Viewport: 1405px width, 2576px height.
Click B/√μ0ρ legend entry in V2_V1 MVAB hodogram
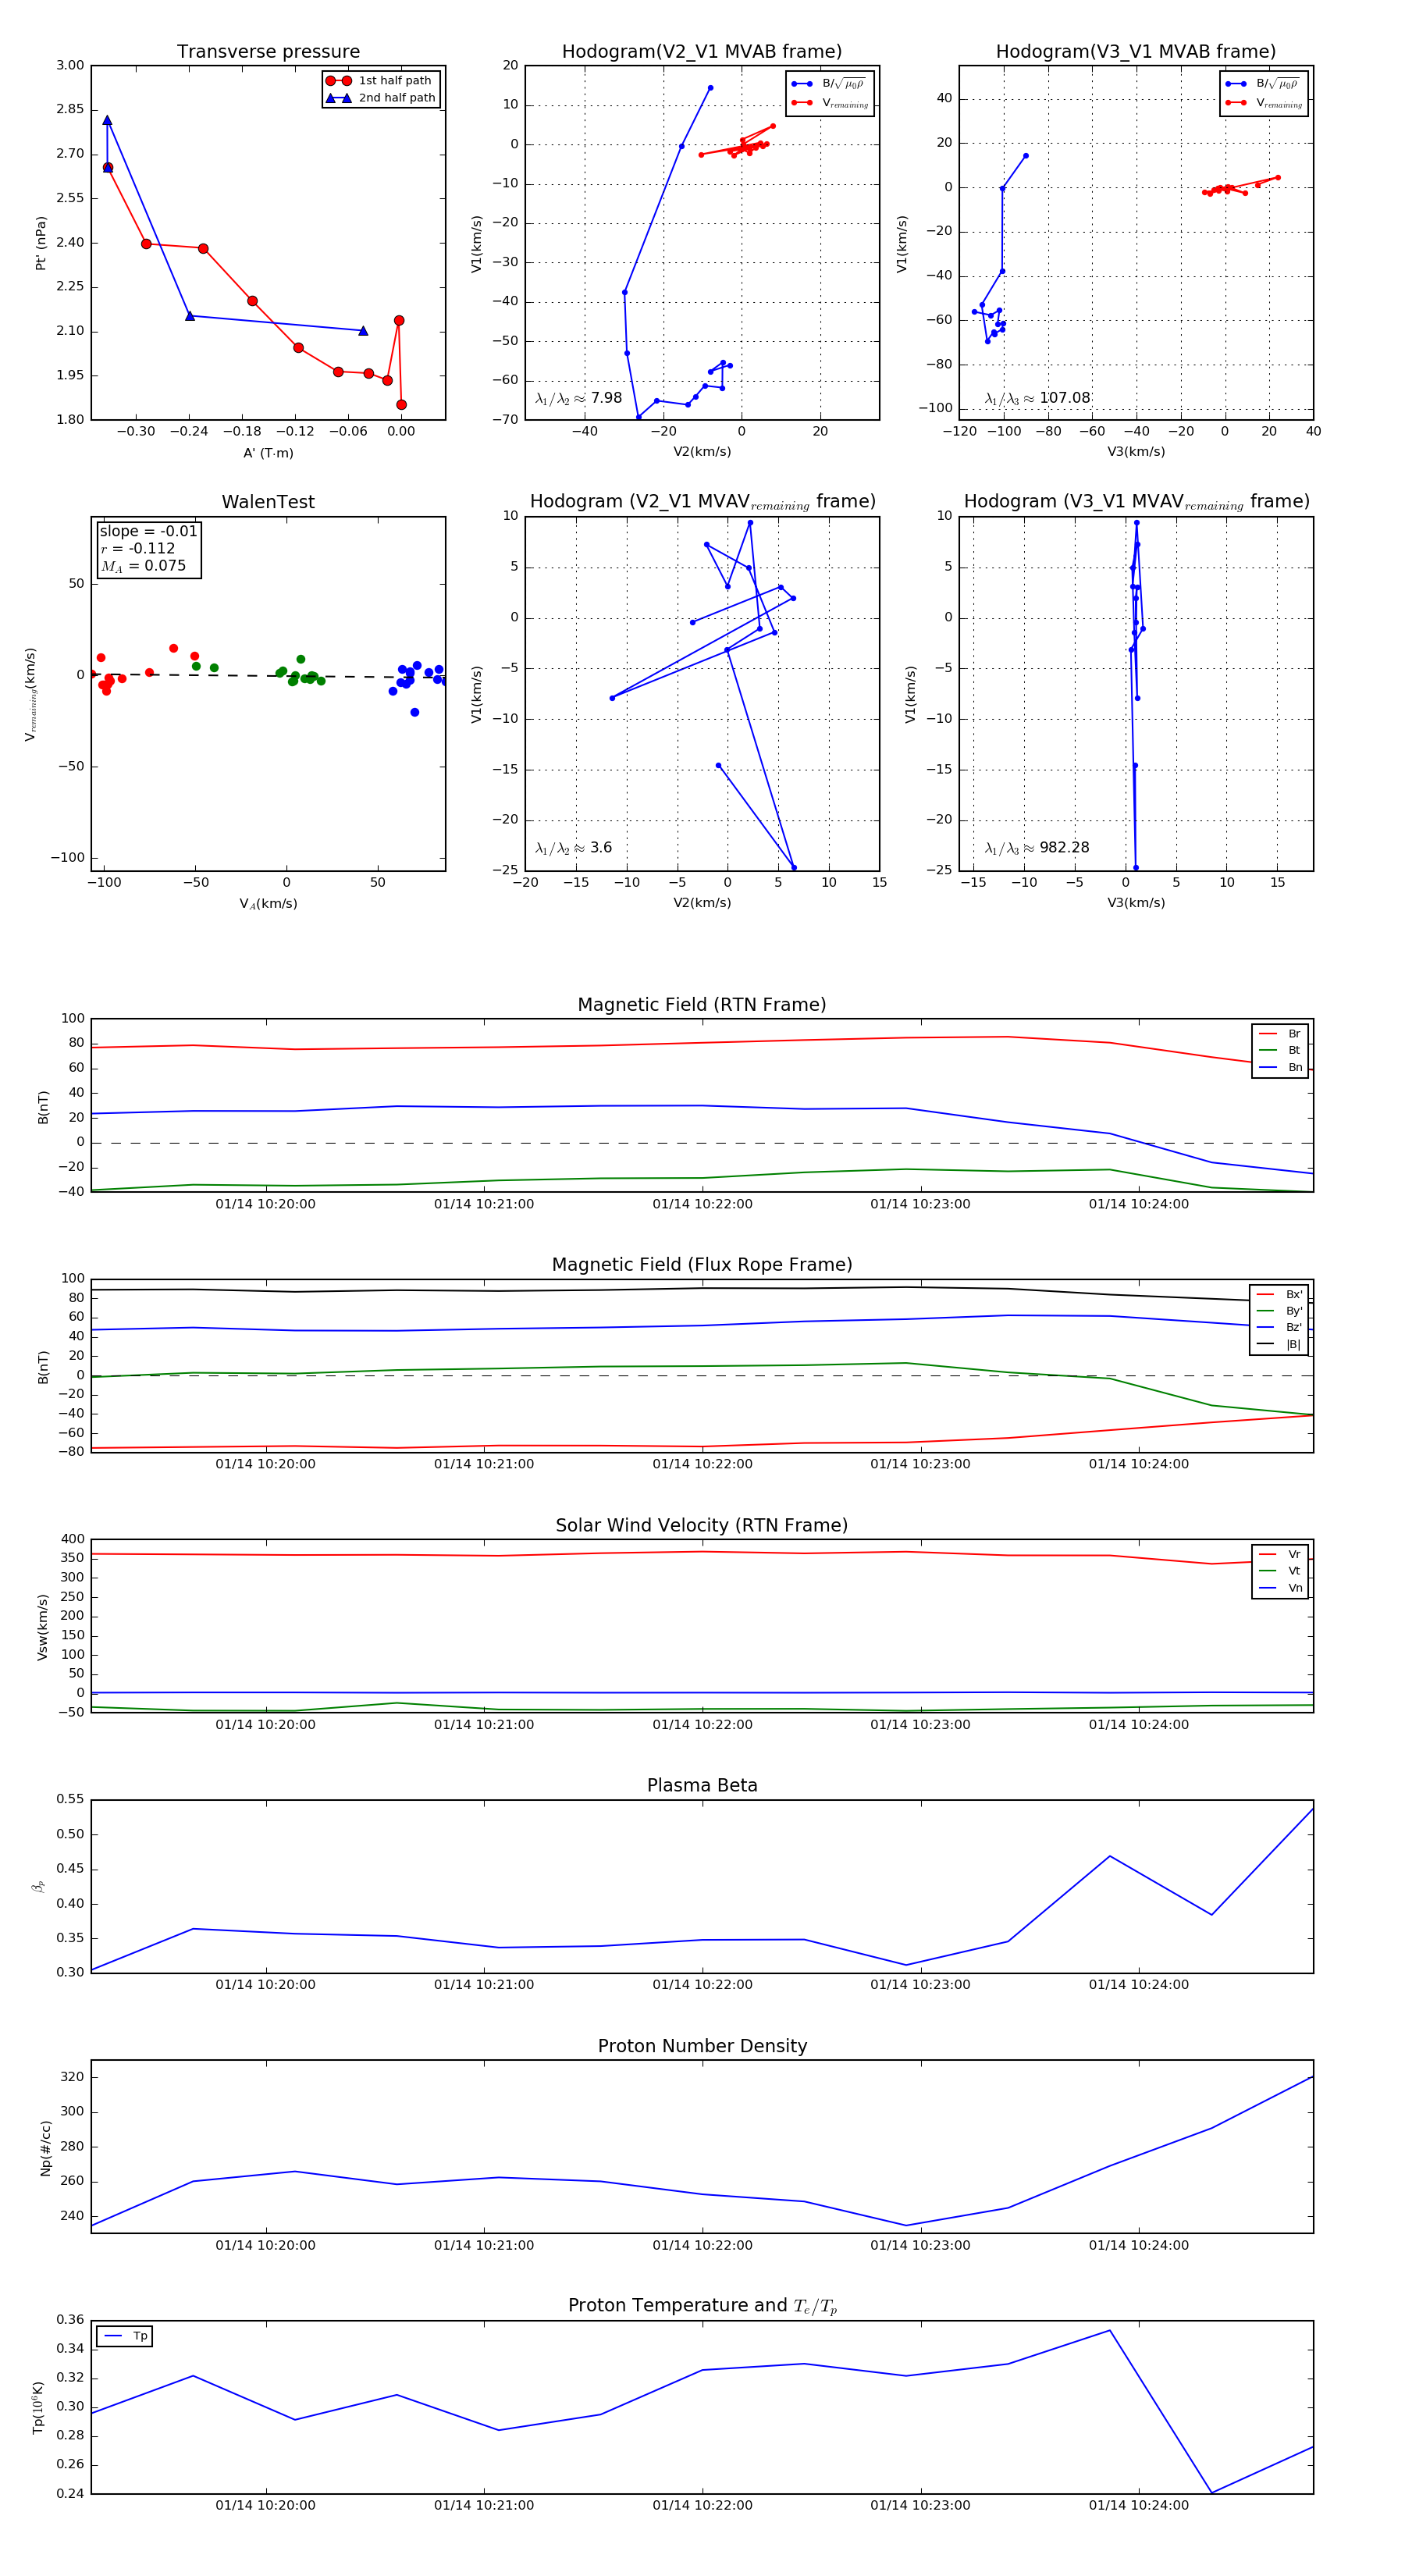tap(830, 84)
